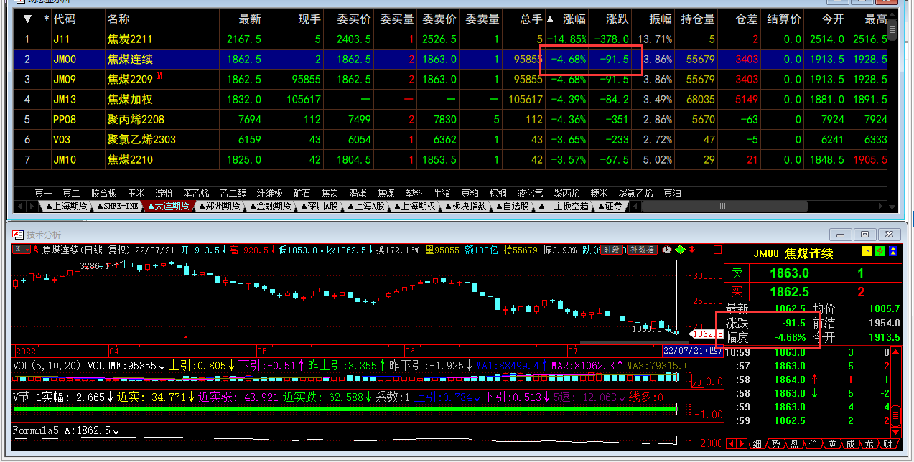Switch to 势 tab in quote panel

click(776, 445)
